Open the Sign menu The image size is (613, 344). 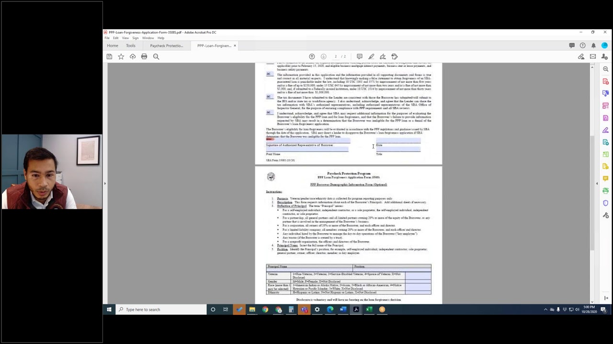pyautogui.click(x=136, y=38)
